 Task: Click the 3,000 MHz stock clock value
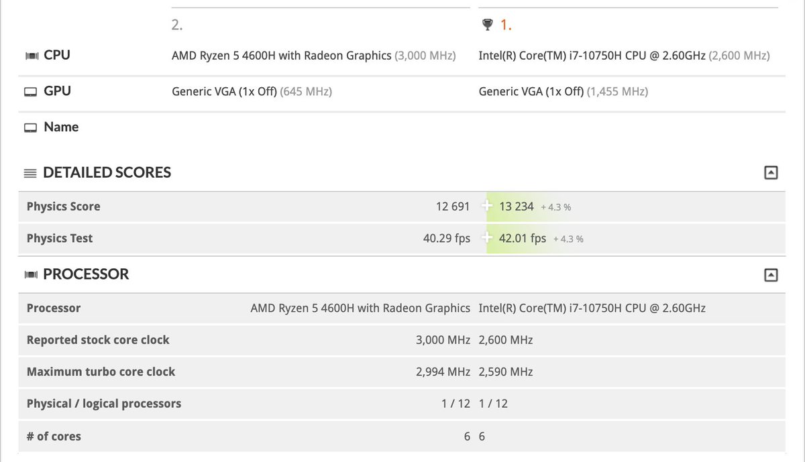coord(443,340)
